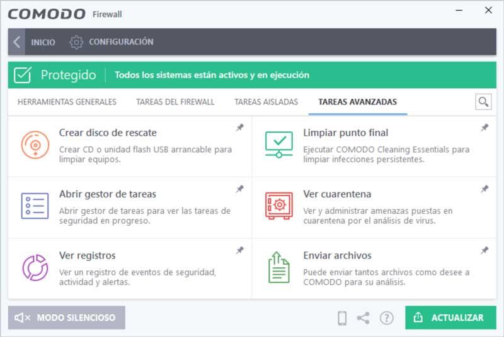The height and width of the screenshot is (337, 504).
Task: Open Ver registros title
Action: 88,255
